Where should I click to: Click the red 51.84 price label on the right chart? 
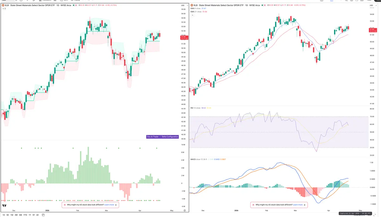pos(373,30)
